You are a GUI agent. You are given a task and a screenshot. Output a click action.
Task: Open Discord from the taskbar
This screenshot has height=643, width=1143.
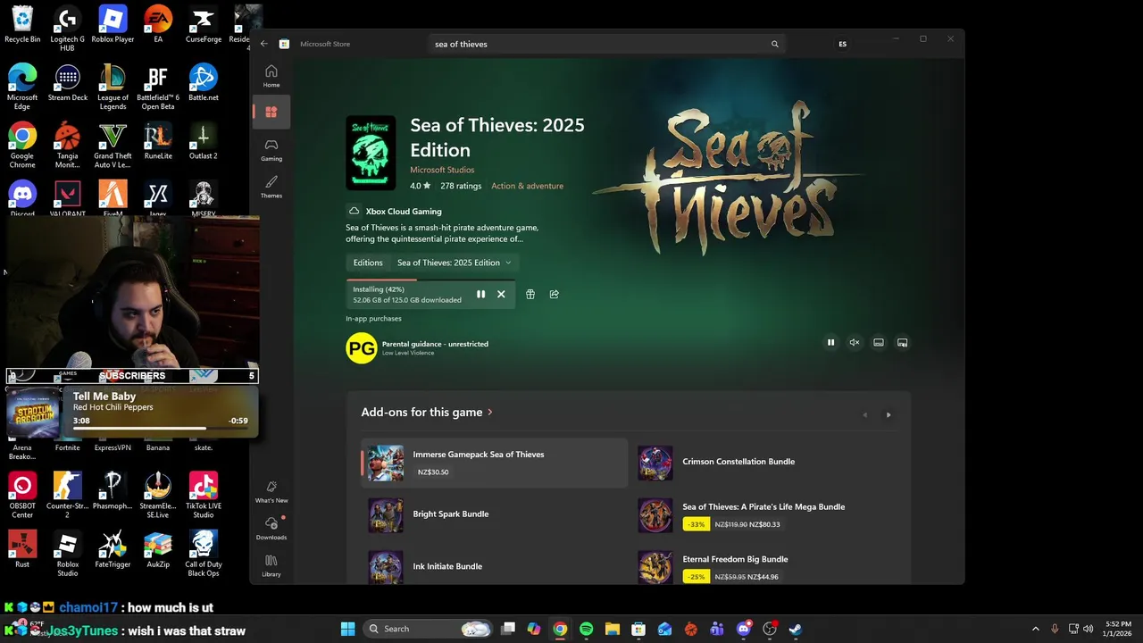point(744,629)
